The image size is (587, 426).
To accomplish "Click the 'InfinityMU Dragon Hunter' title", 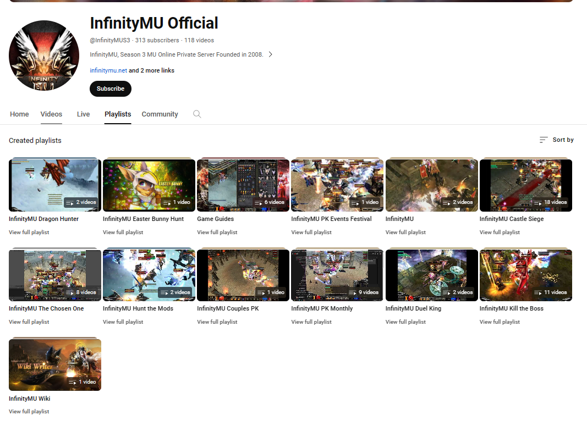I will tap(44, 219).
